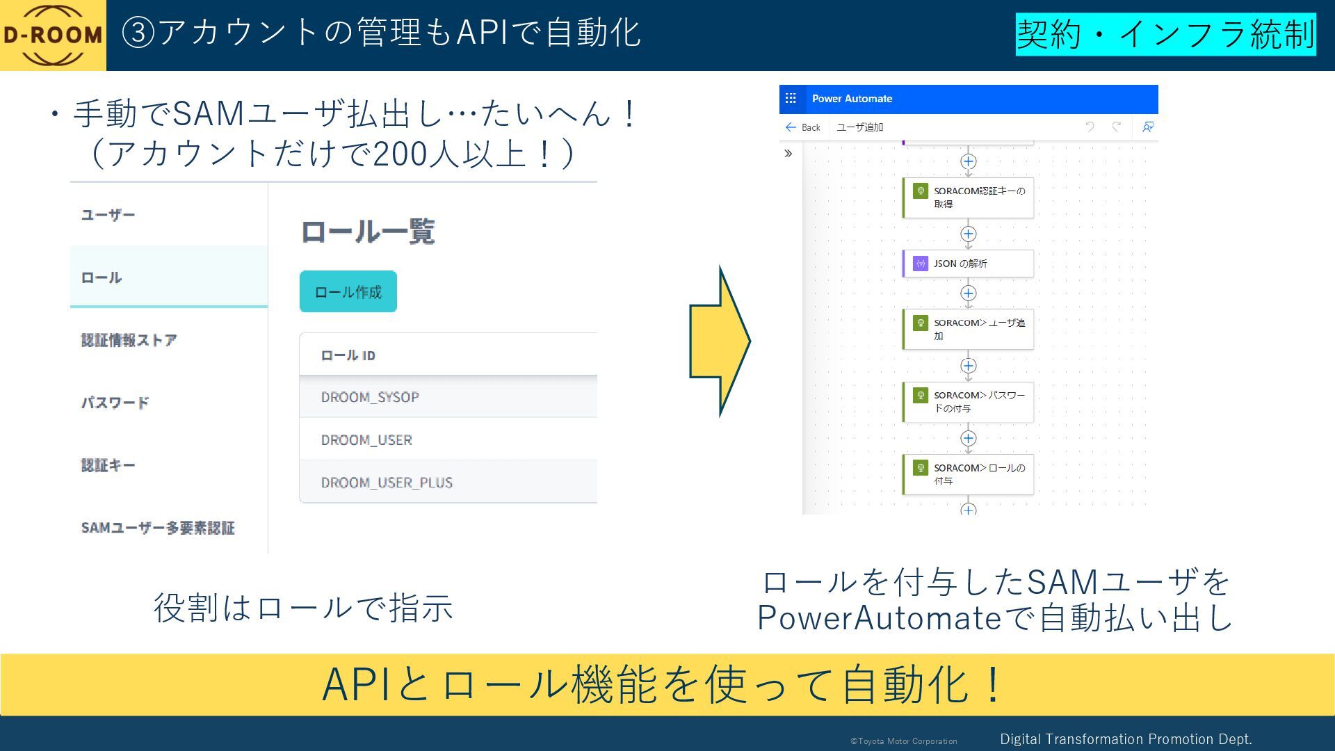Click plus above SORACOM認証キーの取得 step
The image size is (1335, 751).
coord(968,161)
